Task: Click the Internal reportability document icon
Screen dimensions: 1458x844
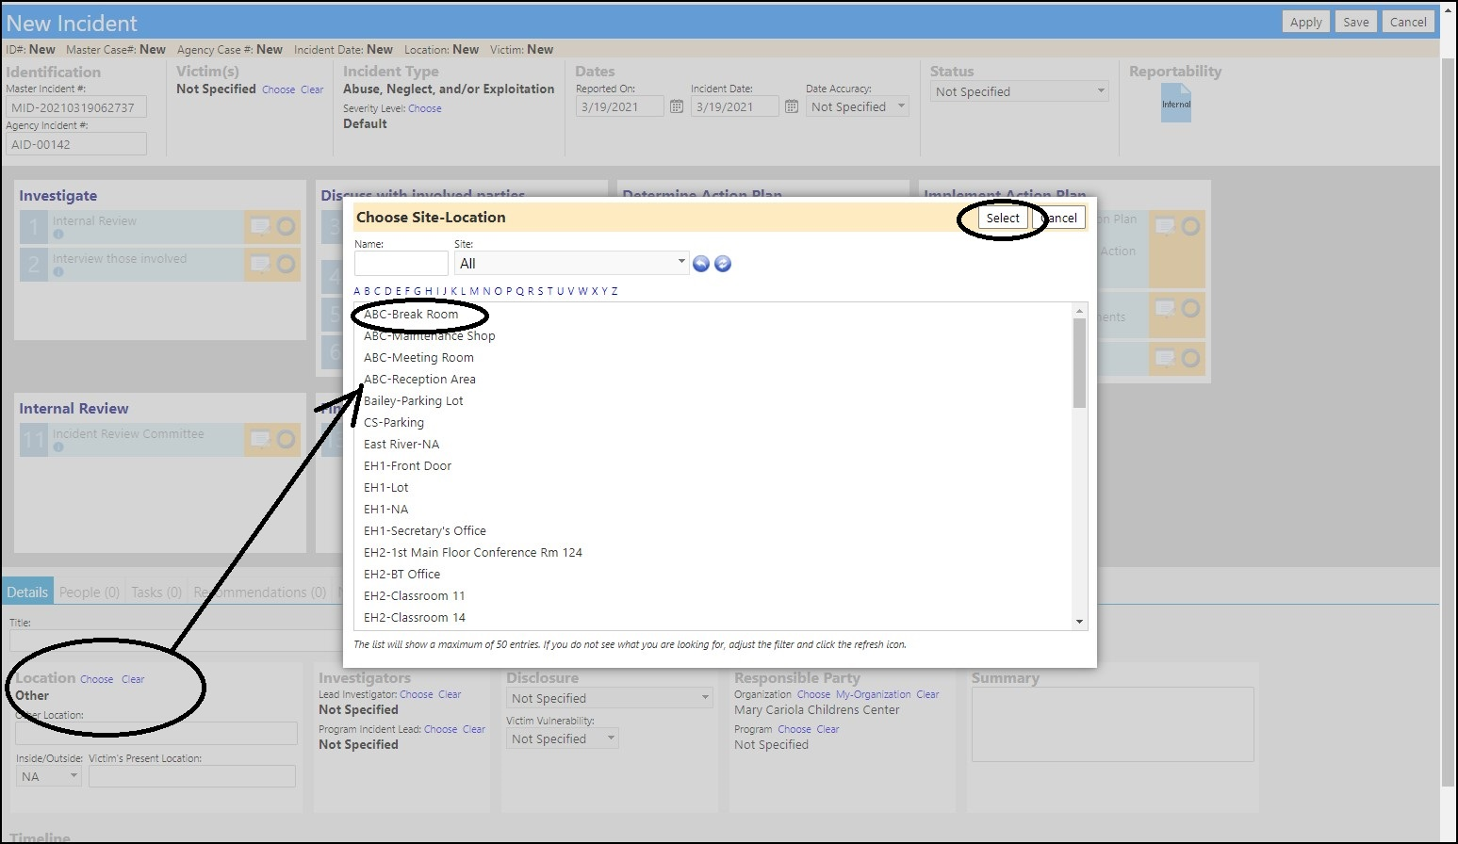Action: pyautogui.click(x=1176, y=103)
